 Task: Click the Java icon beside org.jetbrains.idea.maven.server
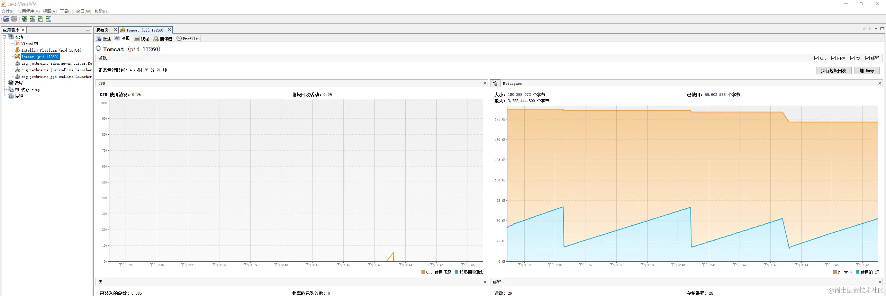[17, 63]
